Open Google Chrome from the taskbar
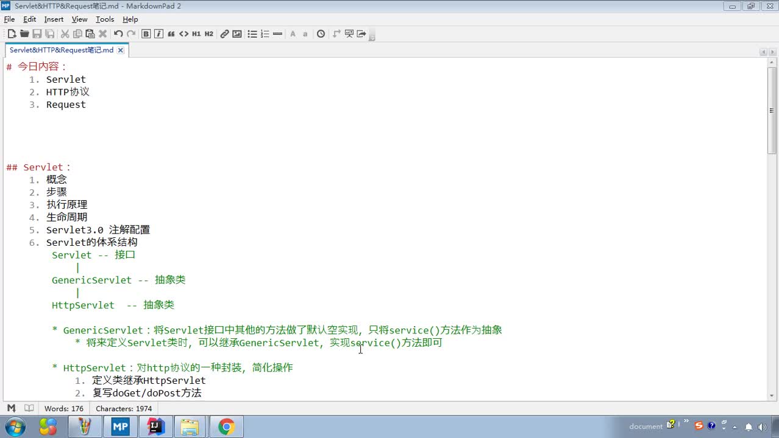 (226, 426)
